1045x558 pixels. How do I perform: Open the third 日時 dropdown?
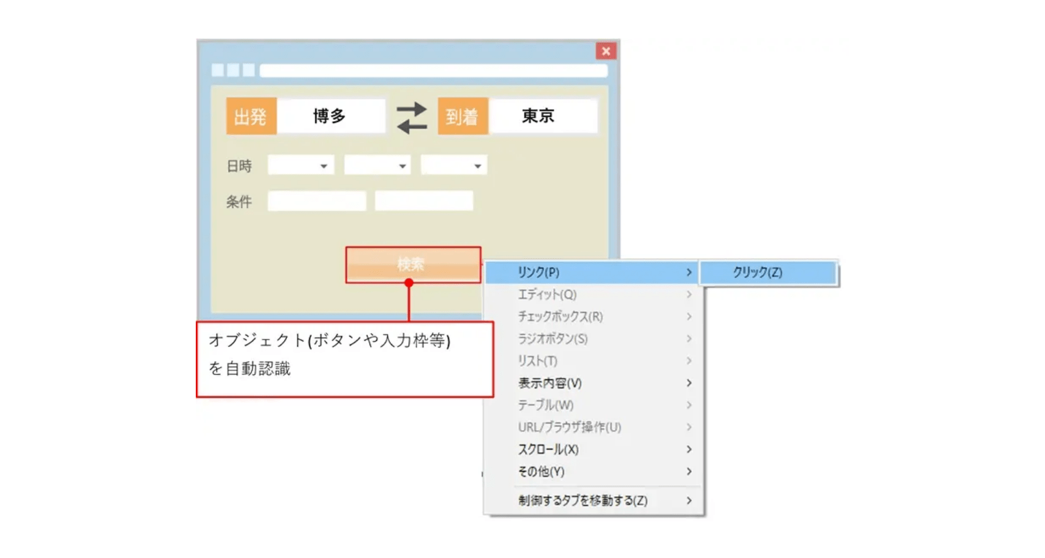(454, 166)
